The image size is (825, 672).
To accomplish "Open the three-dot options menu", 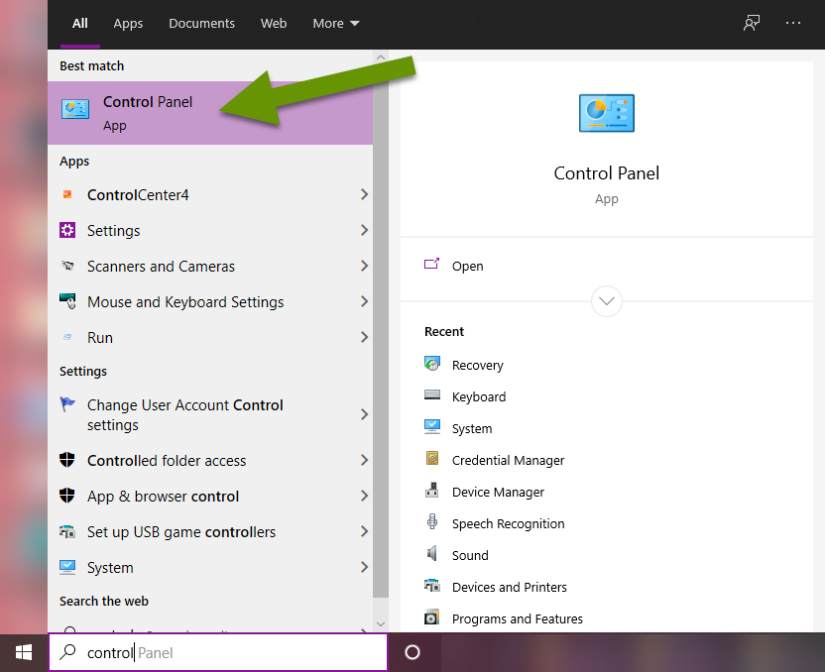I will (x=793, y=23).
